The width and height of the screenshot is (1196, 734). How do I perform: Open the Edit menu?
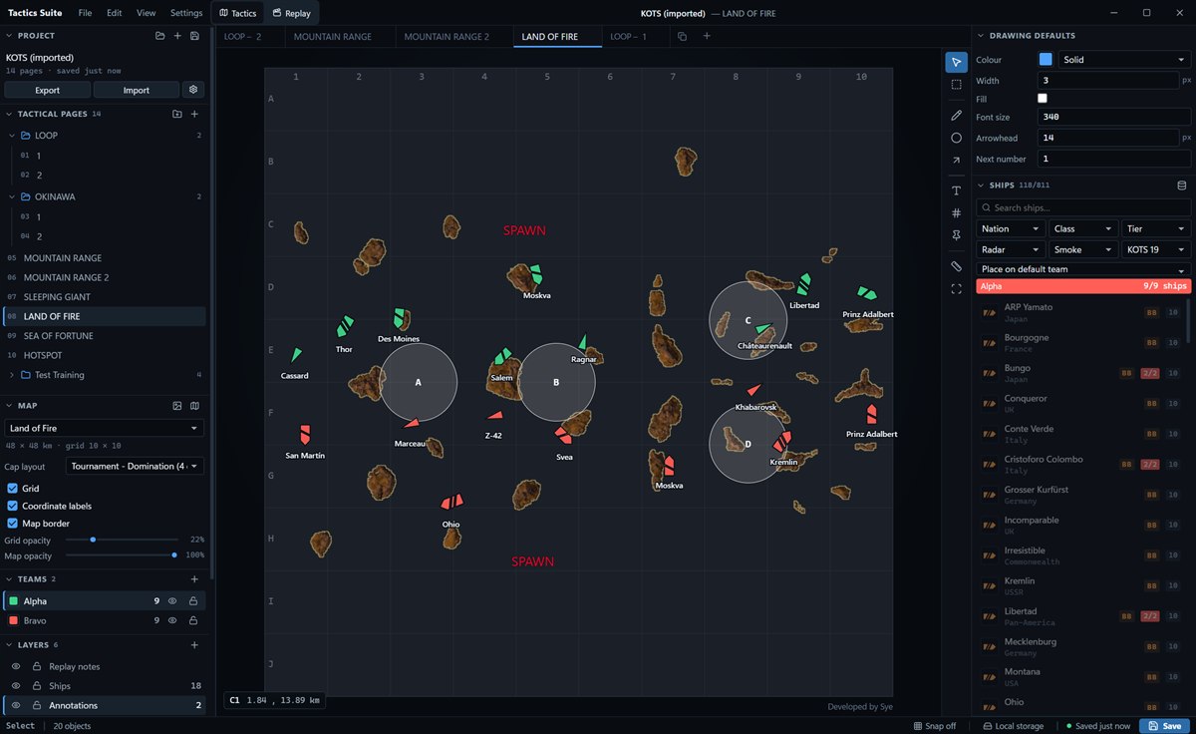[115, 13]
